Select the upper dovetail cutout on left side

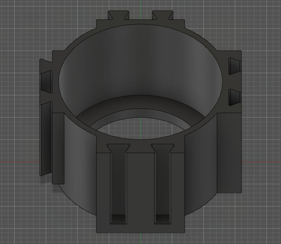tap(46, 82)
